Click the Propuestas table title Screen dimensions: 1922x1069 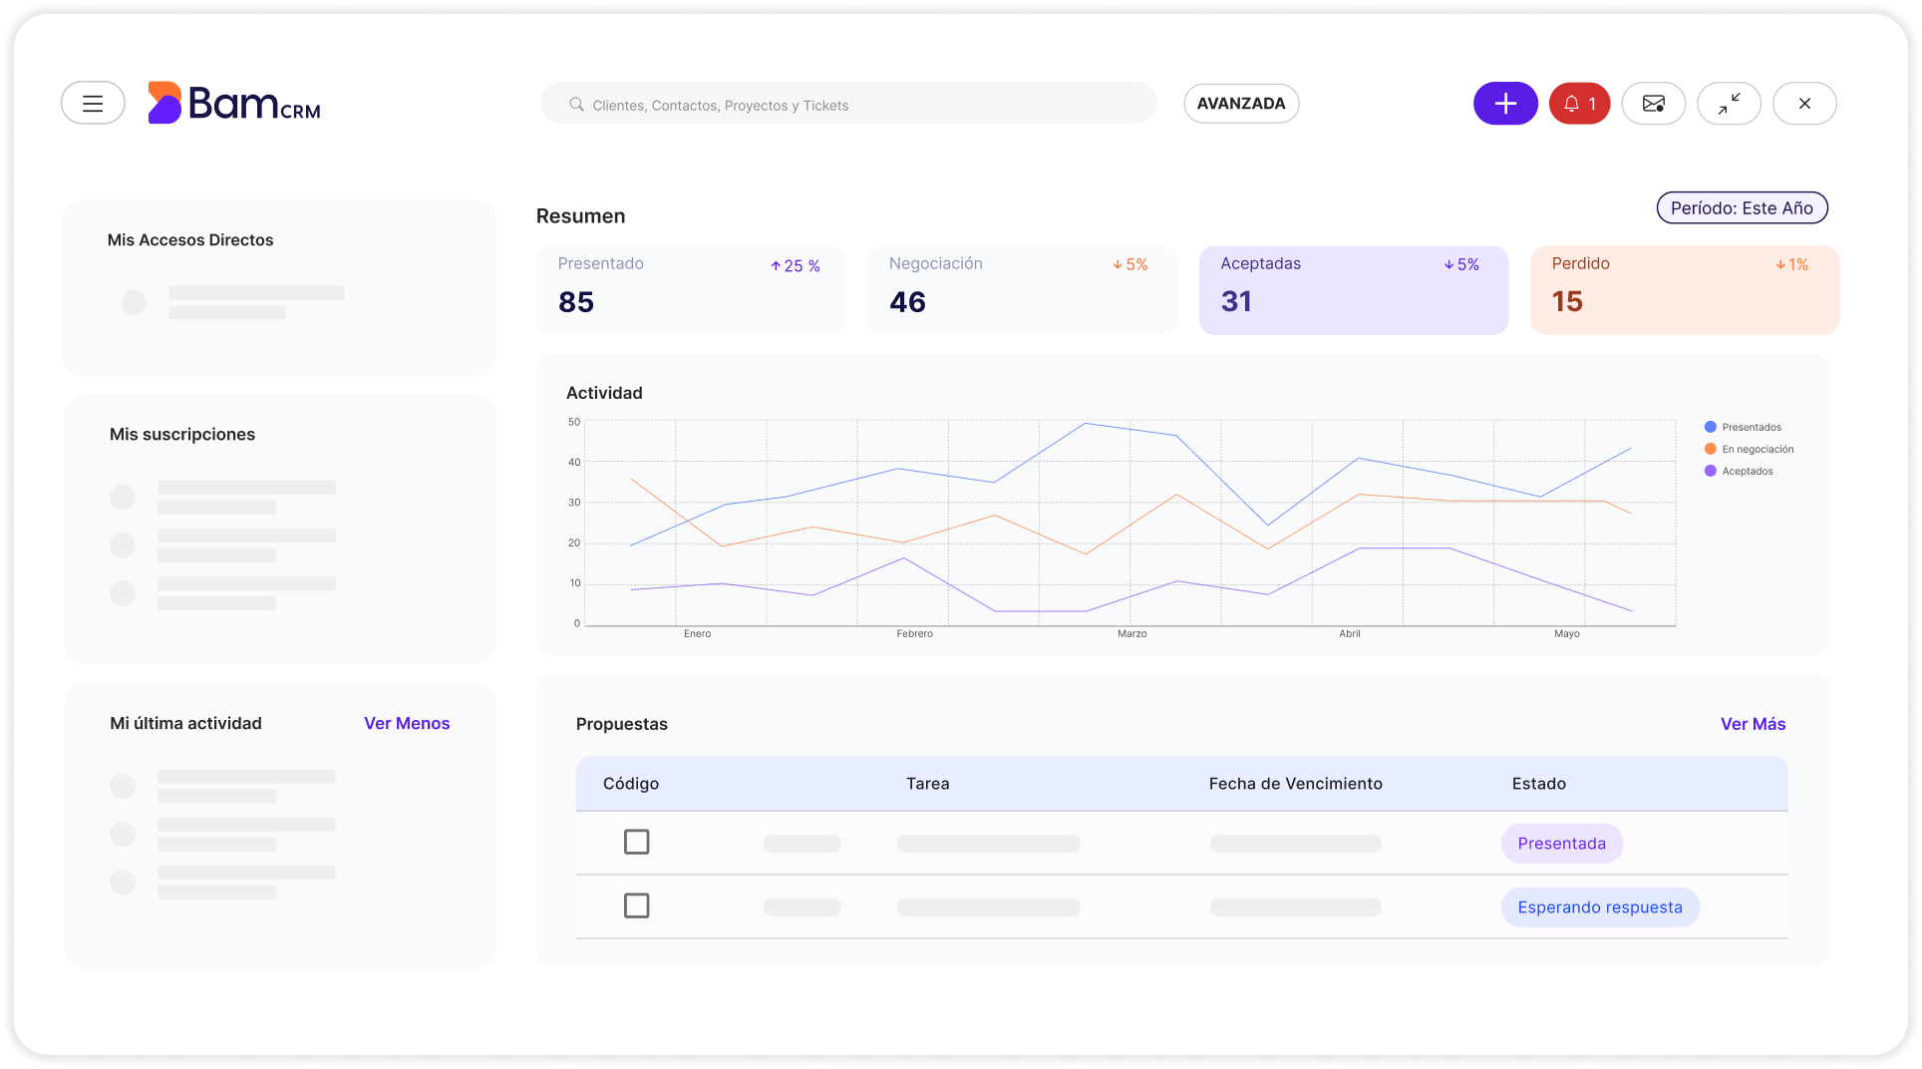(622, 724)
